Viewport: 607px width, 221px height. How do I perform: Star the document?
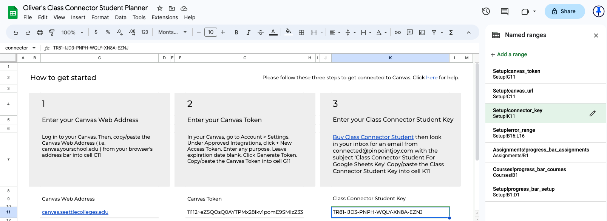point(160,8)
